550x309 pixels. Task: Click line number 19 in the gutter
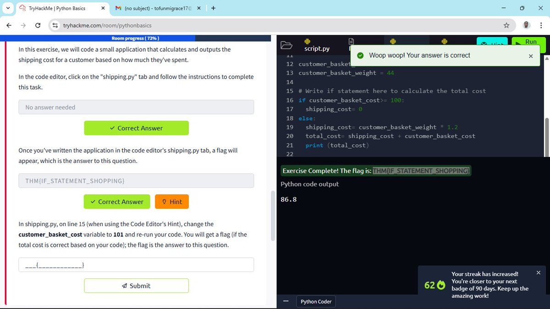290,127
